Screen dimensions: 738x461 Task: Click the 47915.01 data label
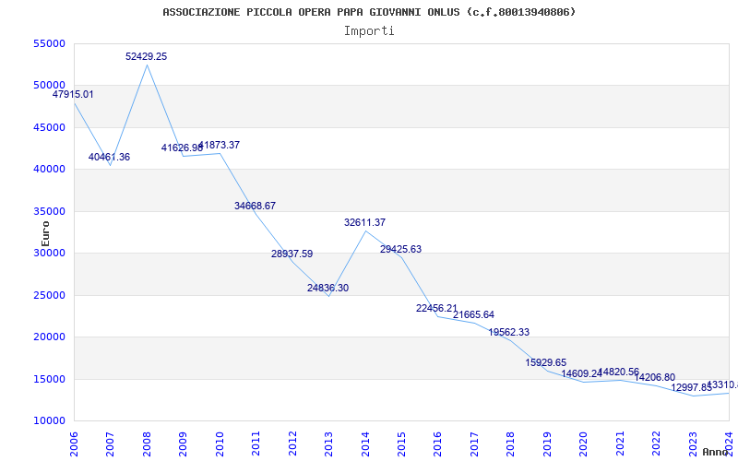tap(73, 94)
